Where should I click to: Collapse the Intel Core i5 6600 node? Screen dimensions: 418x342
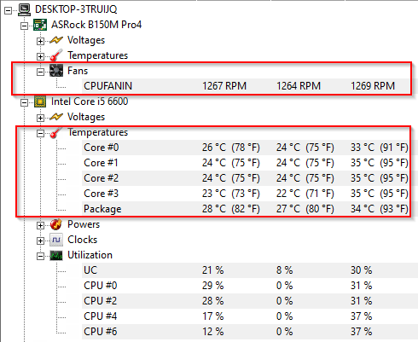(25, 102)
